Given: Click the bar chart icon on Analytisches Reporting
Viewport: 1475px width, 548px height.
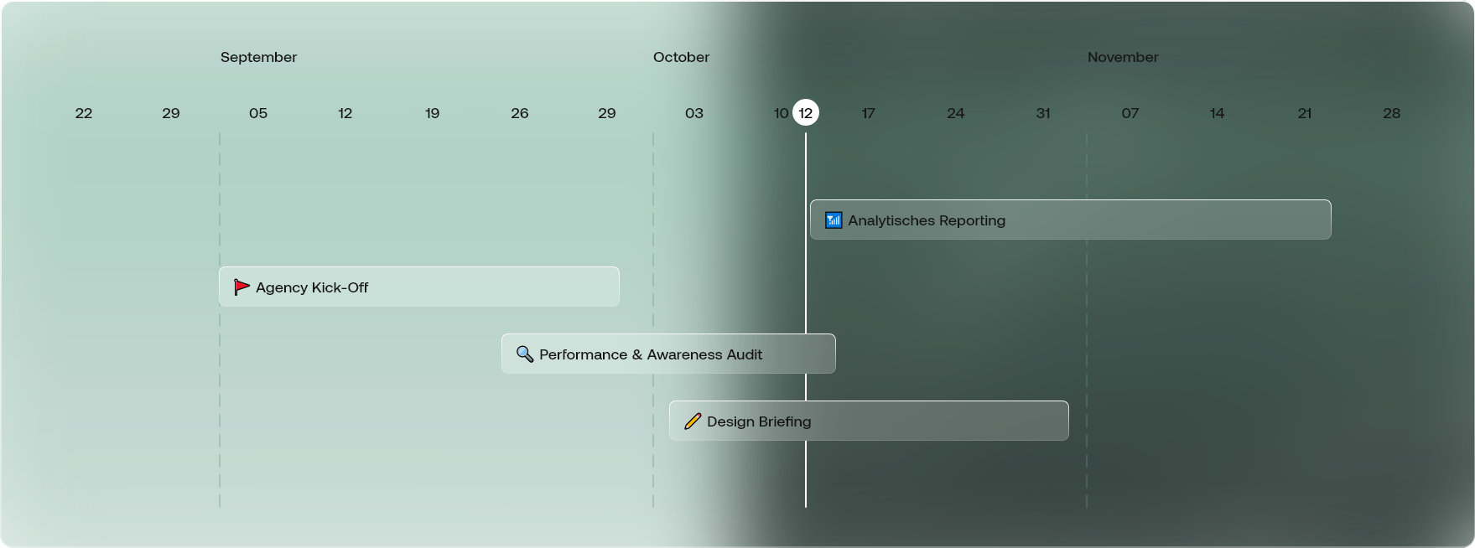Looking at the screenshot, I should click(x=833, y=220).
